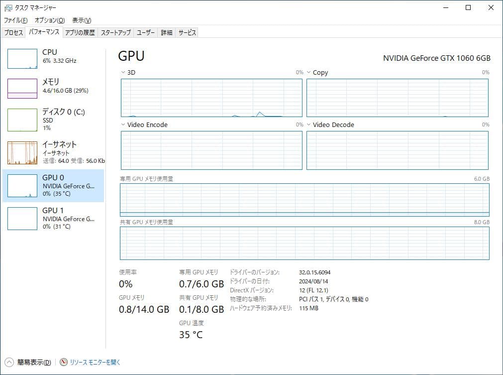Viewport: 503px width, 375px height.
Task: Open the 表示 menu
Action: (82, 20)
